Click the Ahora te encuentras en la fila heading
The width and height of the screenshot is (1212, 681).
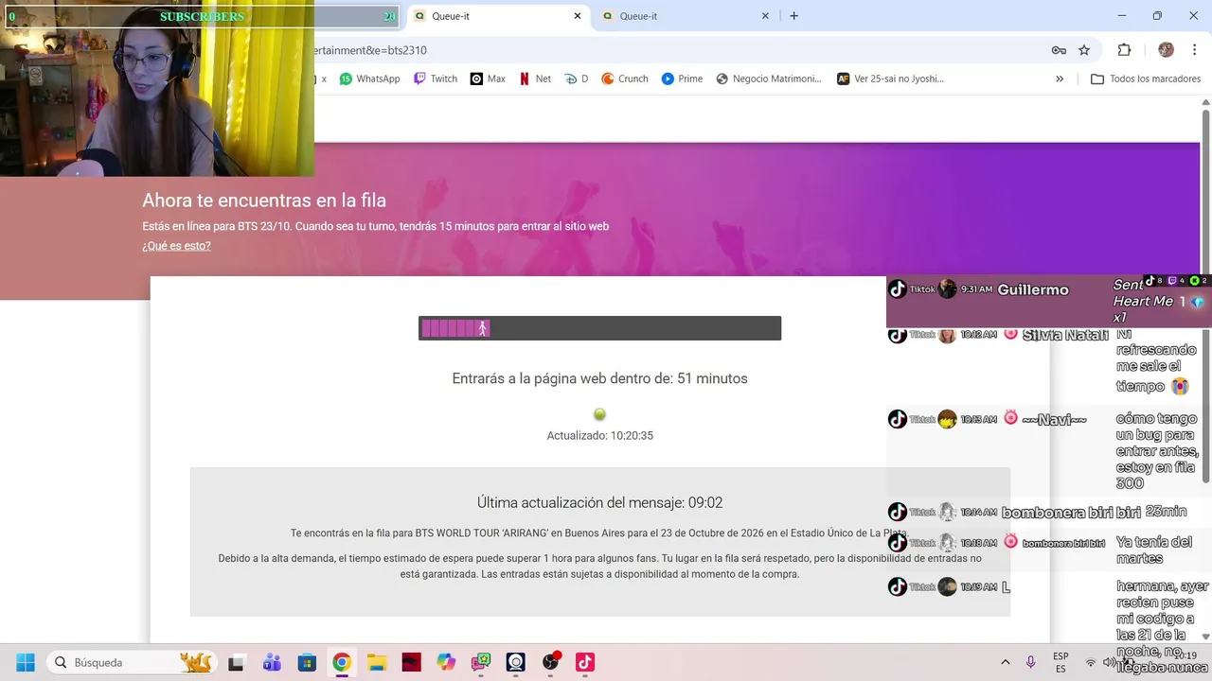[264, 201]
